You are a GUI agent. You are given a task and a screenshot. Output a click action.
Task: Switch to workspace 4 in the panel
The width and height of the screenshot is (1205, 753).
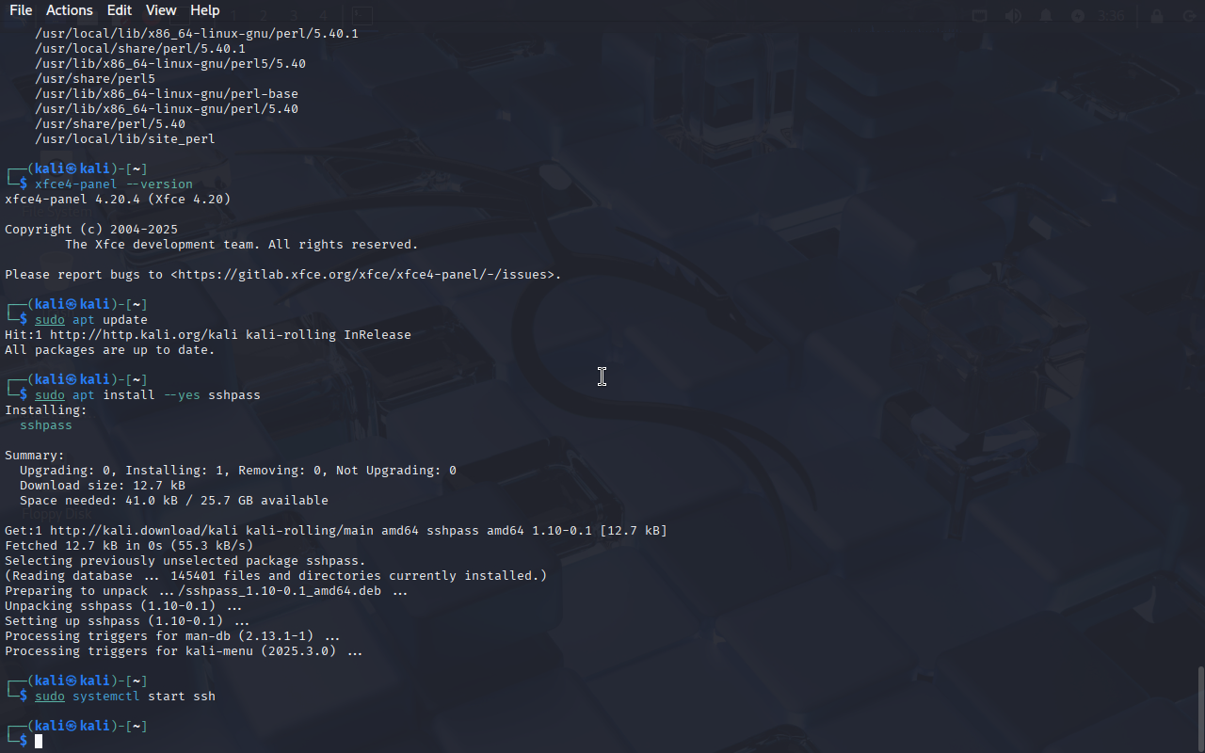pyautogui.click(x=322, y=16)
